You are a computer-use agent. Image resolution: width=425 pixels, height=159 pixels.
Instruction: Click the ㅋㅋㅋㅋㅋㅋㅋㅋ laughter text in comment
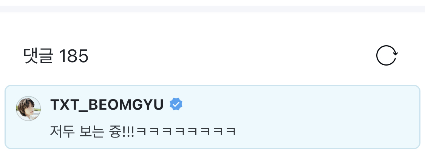(x=186, y=132)
